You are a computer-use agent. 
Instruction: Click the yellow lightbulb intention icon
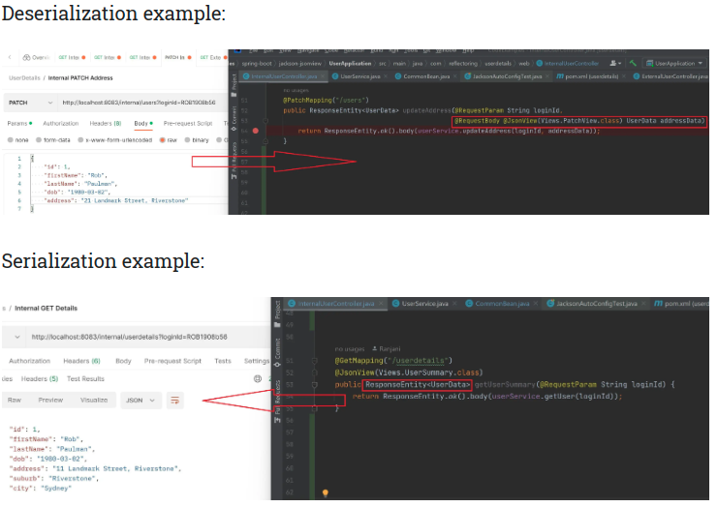point(326,492)
